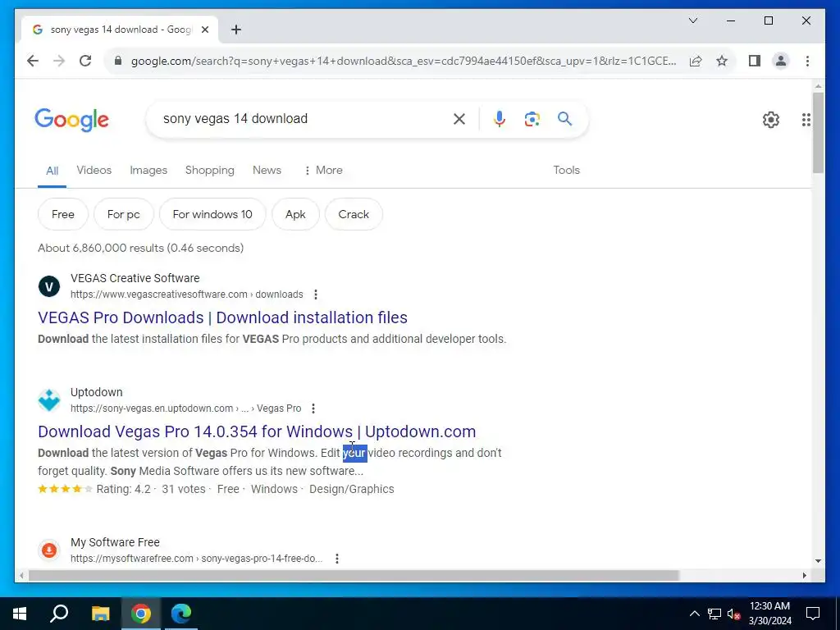Expand the More search filters menu

323,171
